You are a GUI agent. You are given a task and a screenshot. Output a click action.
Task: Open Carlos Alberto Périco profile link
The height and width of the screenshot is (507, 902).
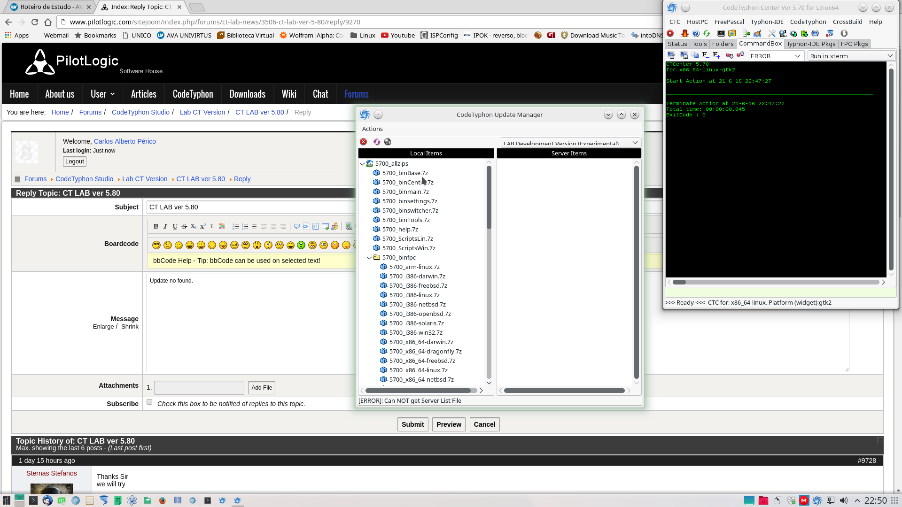click(124, 141)
